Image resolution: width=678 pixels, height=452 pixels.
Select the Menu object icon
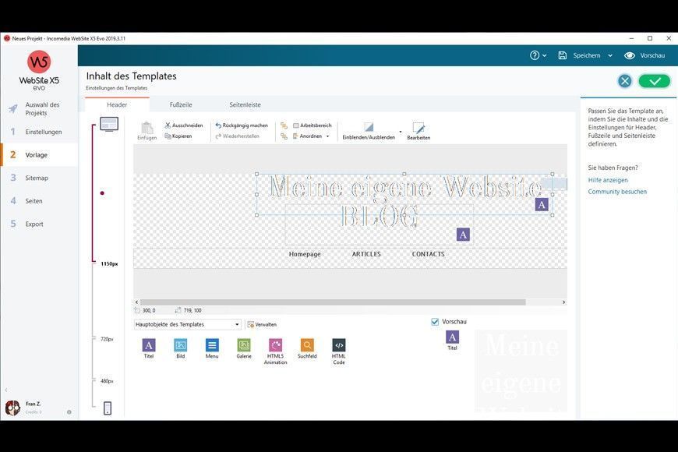pyautogui.click(x=212, y=344)
